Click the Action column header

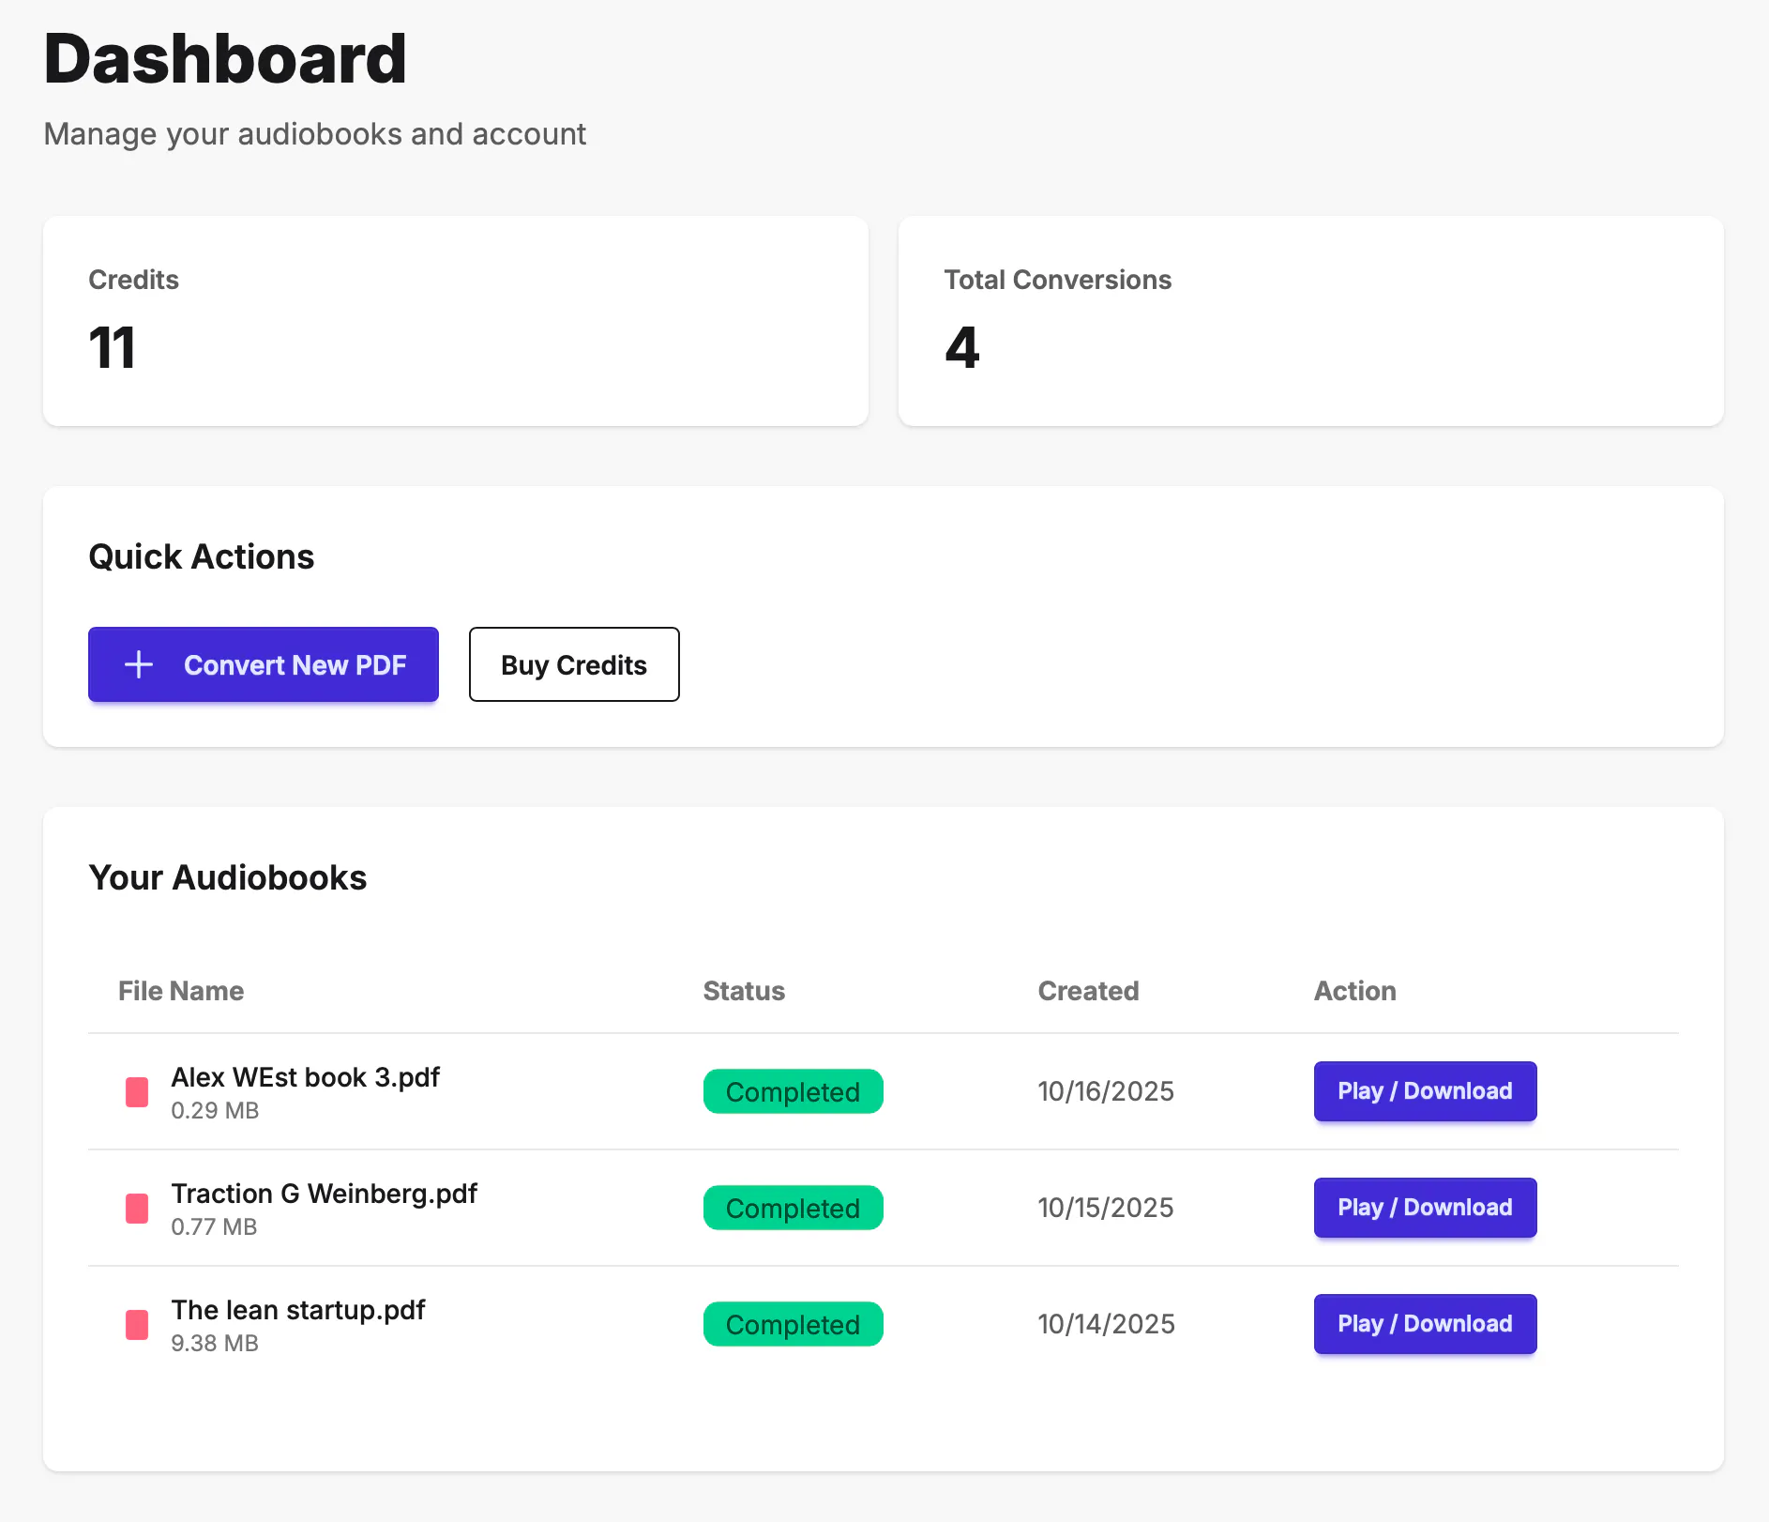[x=1355, y=991]
